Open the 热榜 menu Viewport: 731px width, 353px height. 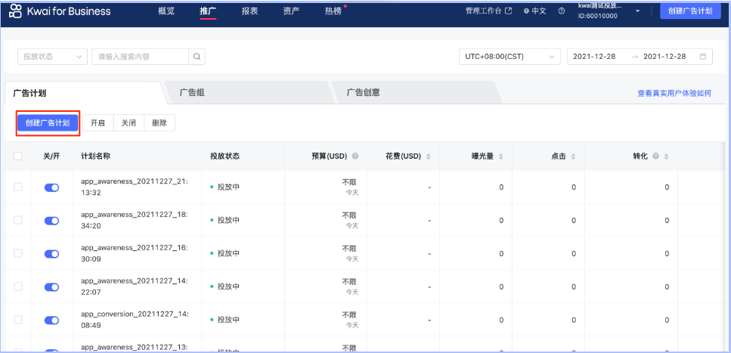point(333,11)
